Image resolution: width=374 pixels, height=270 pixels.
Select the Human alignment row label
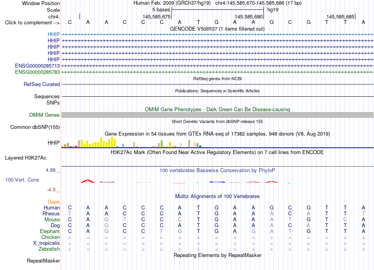click(x=52, y=208)
